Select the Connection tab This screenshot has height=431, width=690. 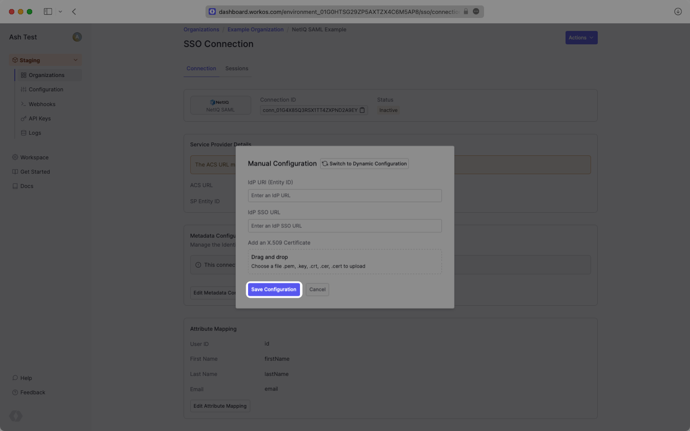(201, 68)
